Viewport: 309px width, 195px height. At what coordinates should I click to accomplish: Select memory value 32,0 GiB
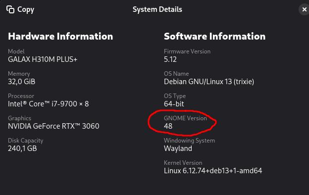tap(21, 82)
